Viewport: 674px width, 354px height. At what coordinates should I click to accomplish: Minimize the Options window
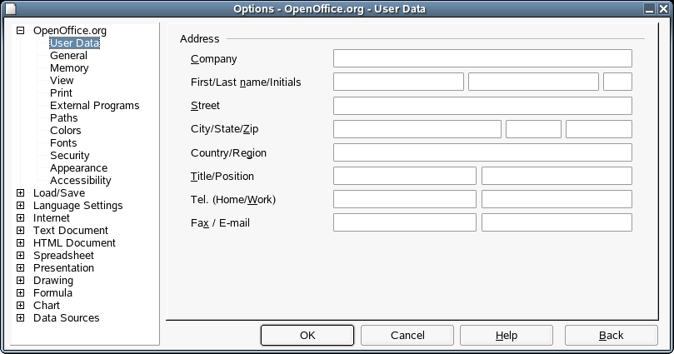(650, 8)
